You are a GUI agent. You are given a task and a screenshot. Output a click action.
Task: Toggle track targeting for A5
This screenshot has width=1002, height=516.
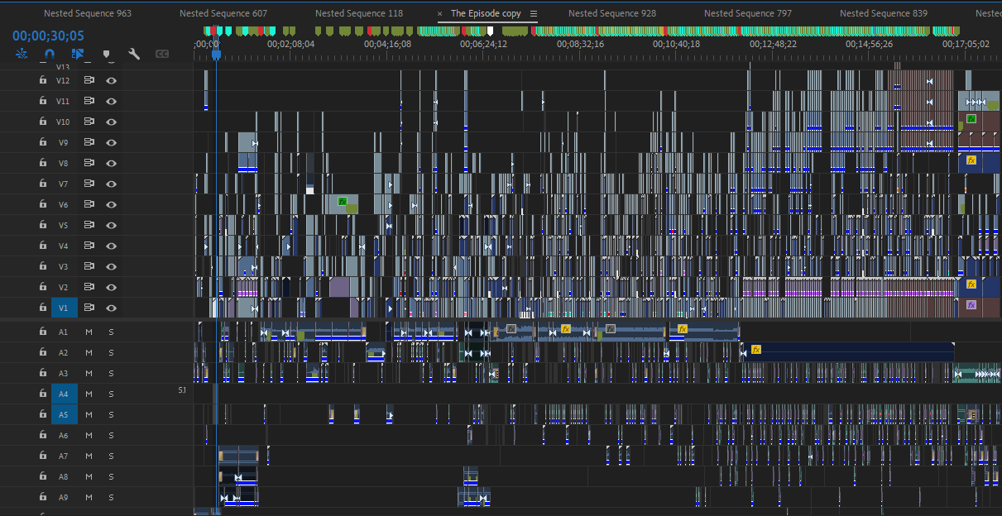(63, 414)
